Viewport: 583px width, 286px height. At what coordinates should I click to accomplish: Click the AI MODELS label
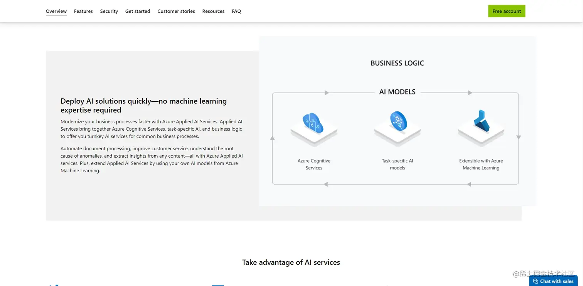tap(397, 92)
